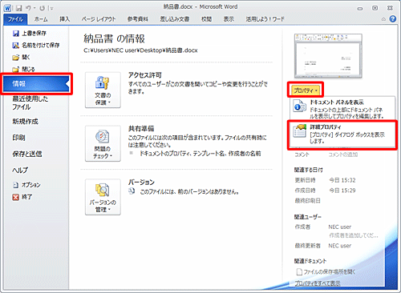
Task: Switch to the 挿入 tab
Action: (x=65, y=19)
